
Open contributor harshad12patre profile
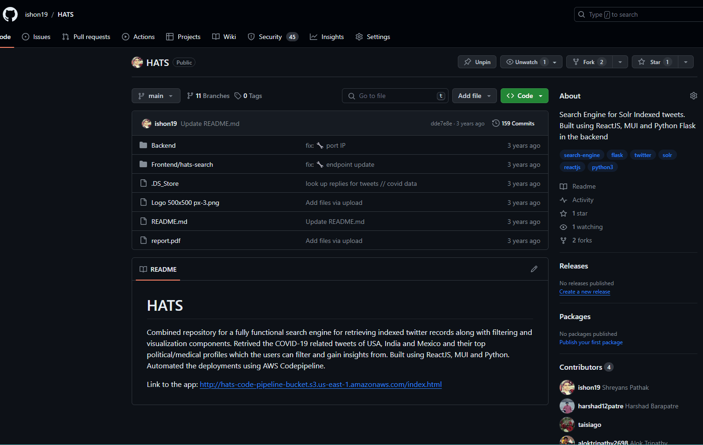pyautogui.click(x=600, y=406)
